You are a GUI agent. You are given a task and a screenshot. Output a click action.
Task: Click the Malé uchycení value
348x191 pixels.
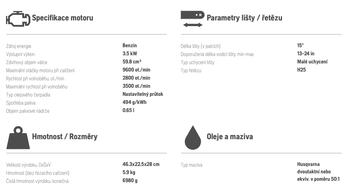click(x=312, y=62)
